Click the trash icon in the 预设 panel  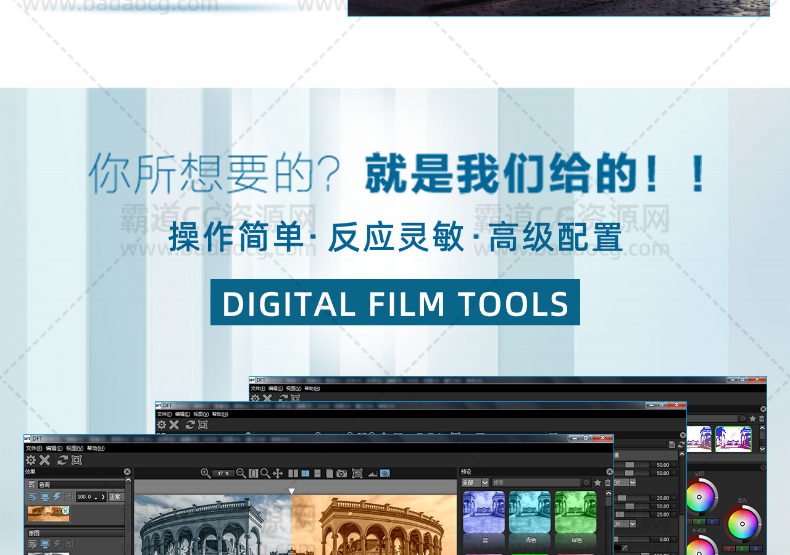608,483
